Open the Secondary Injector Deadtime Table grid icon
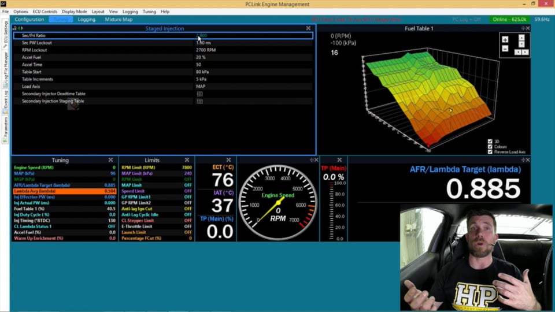The image size is (555, 312). (199, 94)
